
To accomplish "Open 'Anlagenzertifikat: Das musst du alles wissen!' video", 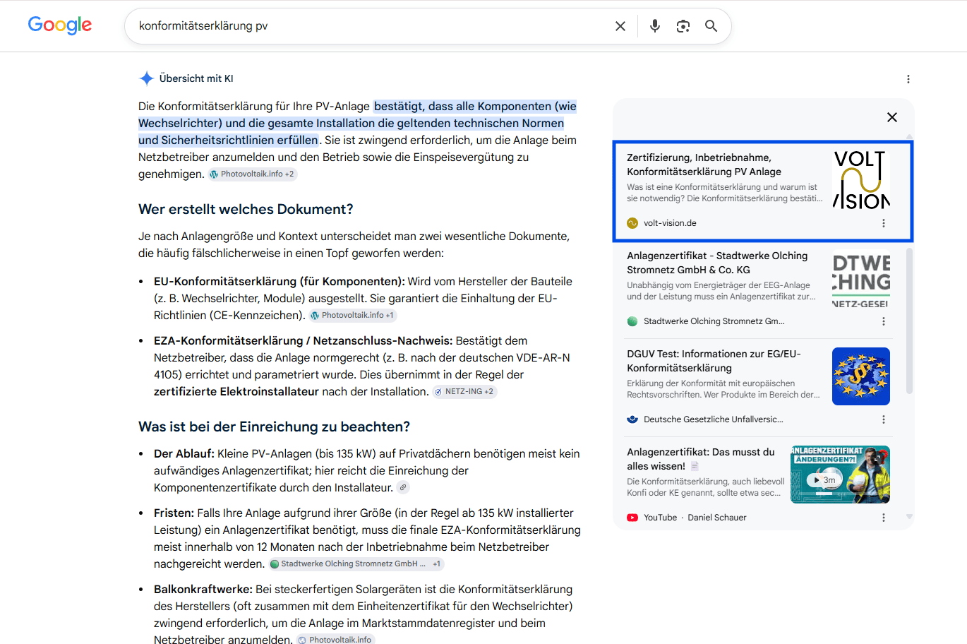I will click(701, 459).
